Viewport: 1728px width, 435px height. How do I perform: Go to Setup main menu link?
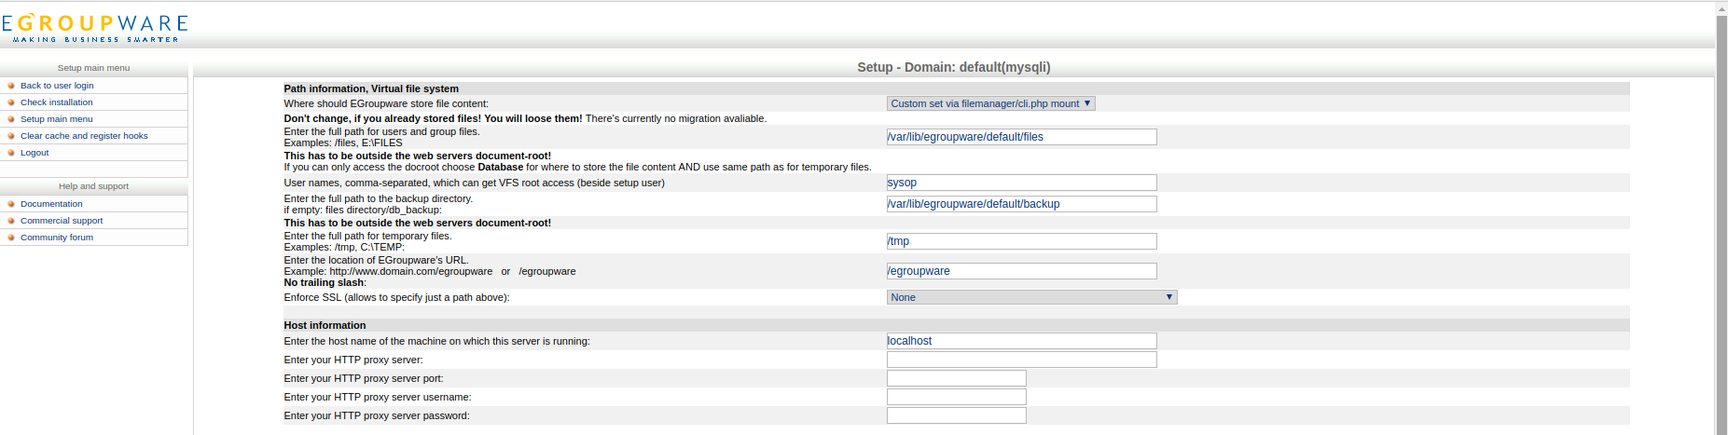coord(57,119)
